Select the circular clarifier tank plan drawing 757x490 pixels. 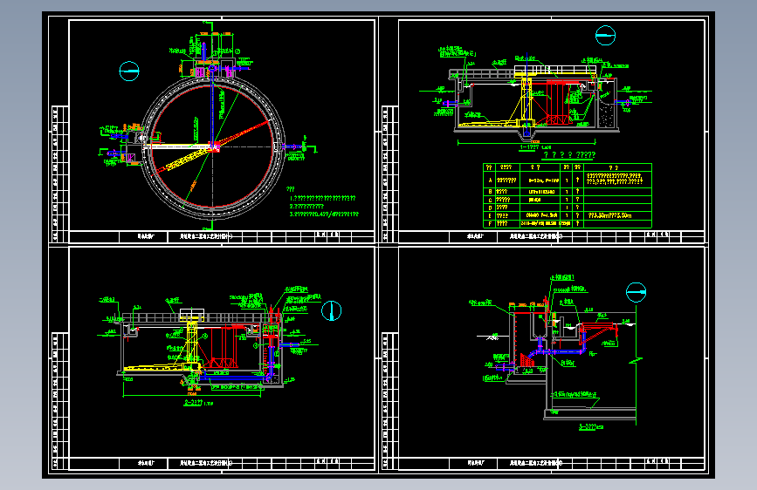pyautogui.click(x=212, y=147)
